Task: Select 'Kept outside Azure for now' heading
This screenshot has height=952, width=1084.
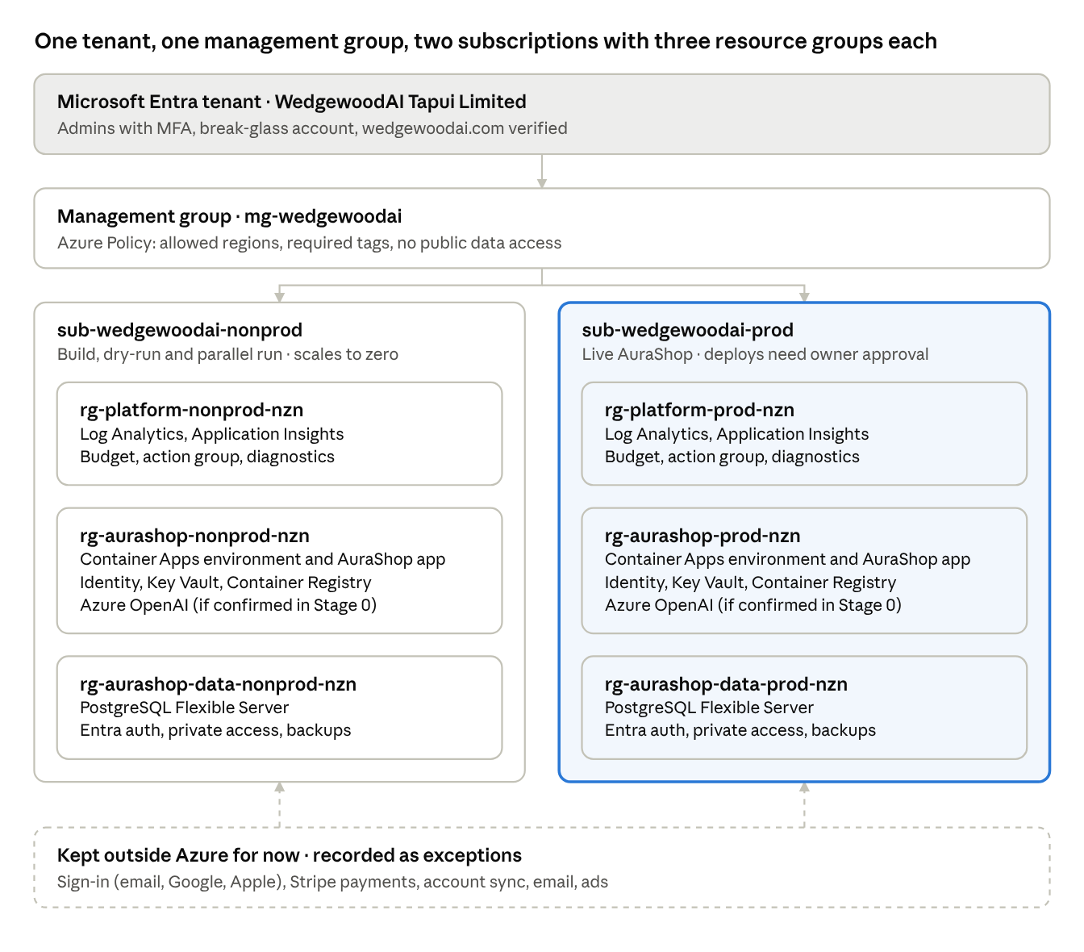Action: tap(290, 855)
